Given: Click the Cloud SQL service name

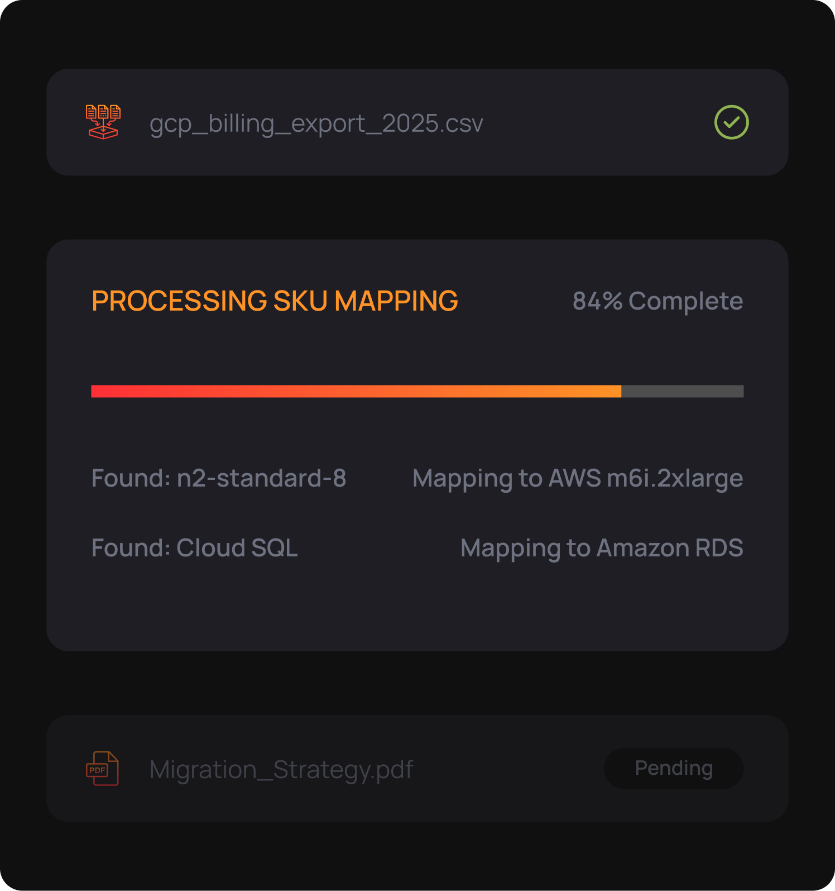Looking at the screenshot, I should [237, 548].
